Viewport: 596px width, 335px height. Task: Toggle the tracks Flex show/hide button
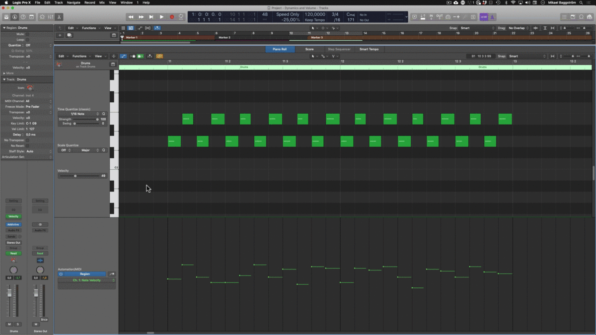(x=148, y=28)
